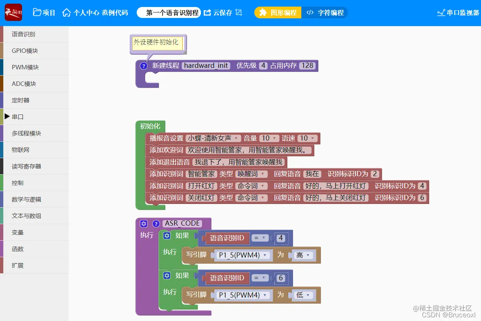Open 类型 dropdown on 打开红灯 row

point(251,186)
